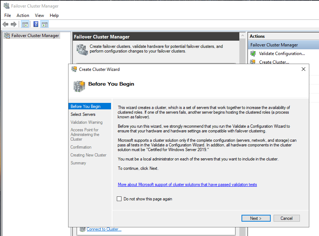Click the Failover Cluster Manager tree node icon
This screenshot has height=236, width=319.
(x=6, y=36)
